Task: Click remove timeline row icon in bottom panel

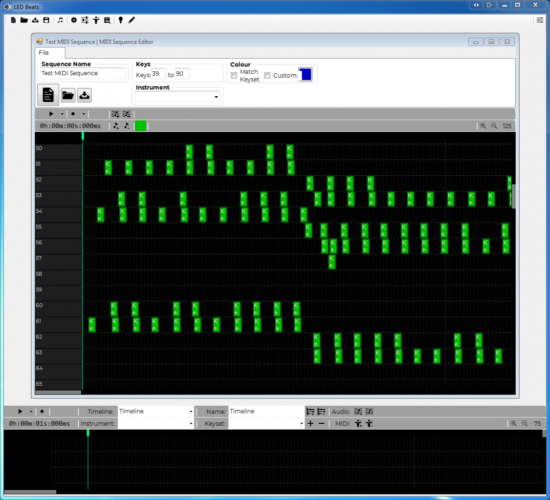Action: pos(321,411)
